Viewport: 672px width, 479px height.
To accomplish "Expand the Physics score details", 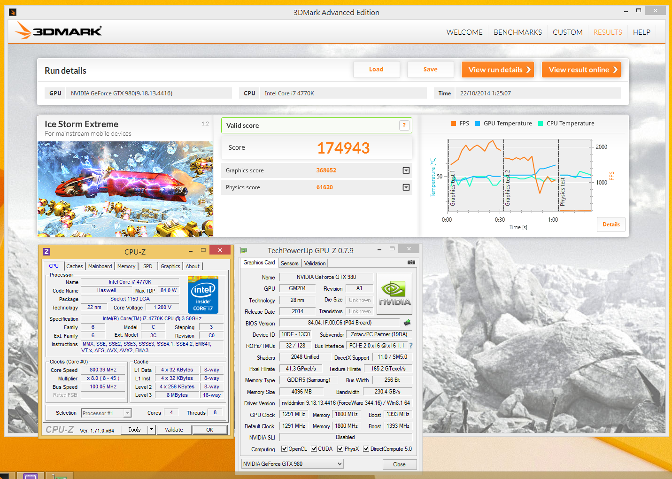I will tap(406, 187).
